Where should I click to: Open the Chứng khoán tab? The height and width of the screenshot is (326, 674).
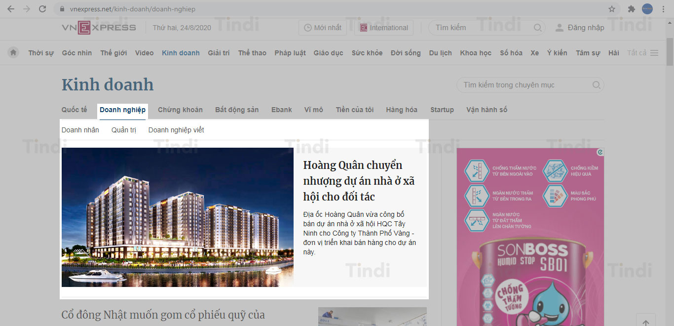click(180, 110)
